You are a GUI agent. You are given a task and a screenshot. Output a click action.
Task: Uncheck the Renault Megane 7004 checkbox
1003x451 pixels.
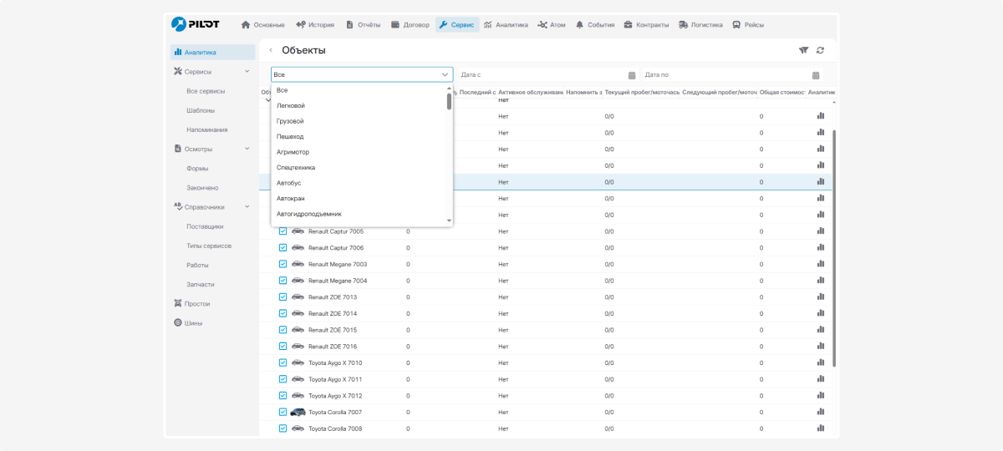pos(283,281)
